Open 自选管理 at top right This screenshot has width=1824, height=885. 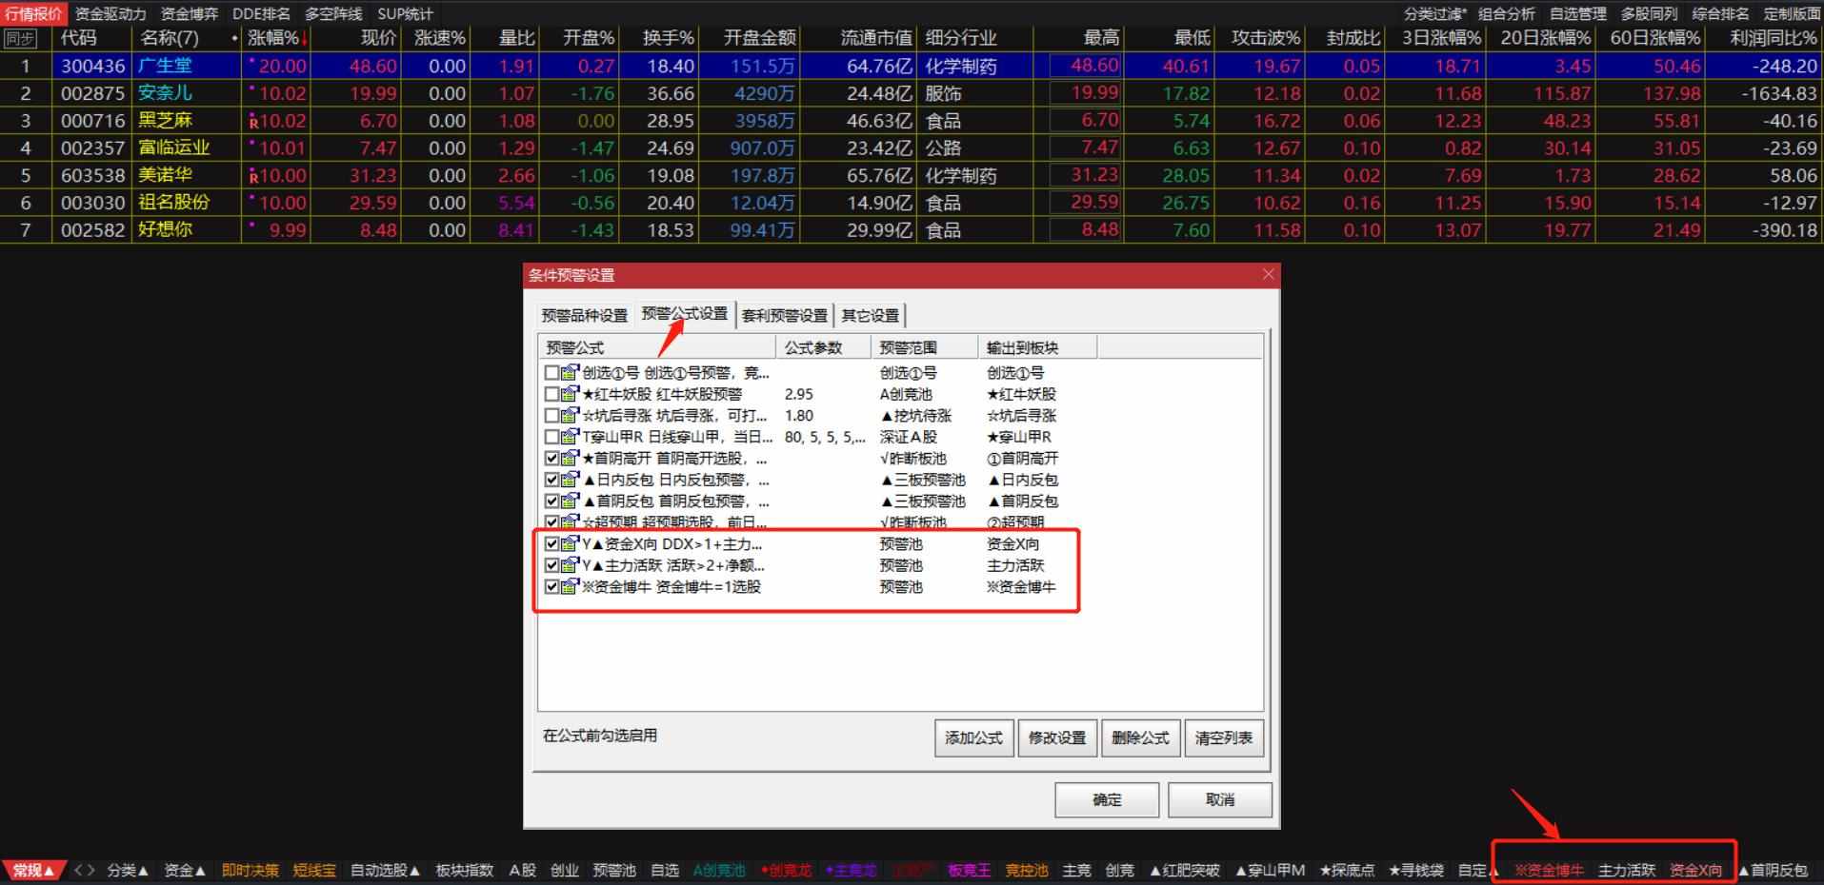click(x=1577, y=13)
